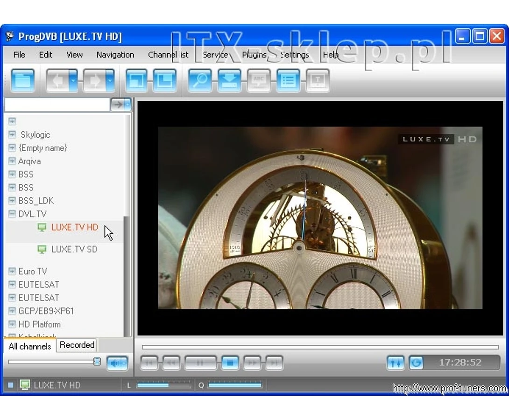The height and width of the screenshot is (420, 509).
Task: Click the channel search input field
Action: [57, 105]
